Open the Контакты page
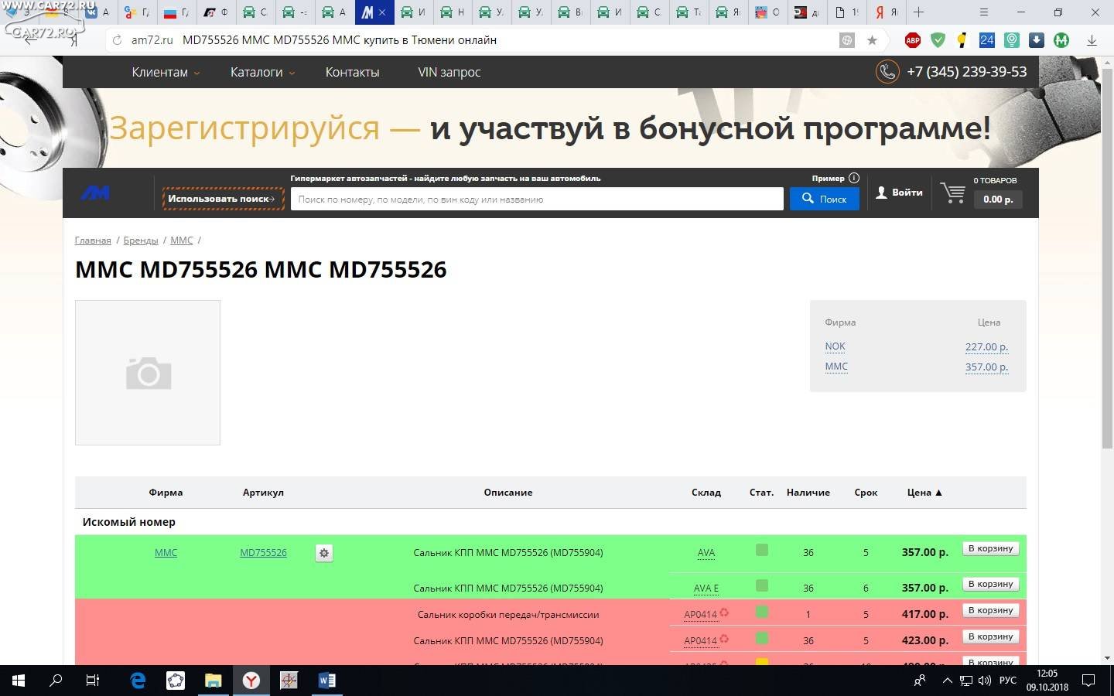The width and height of the screenshot is (1114, 696). click(352, 72)
